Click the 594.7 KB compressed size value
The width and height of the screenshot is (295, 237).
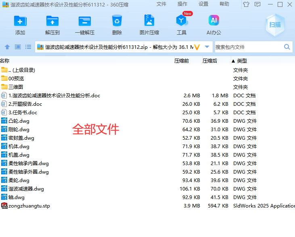coord(218,206)
